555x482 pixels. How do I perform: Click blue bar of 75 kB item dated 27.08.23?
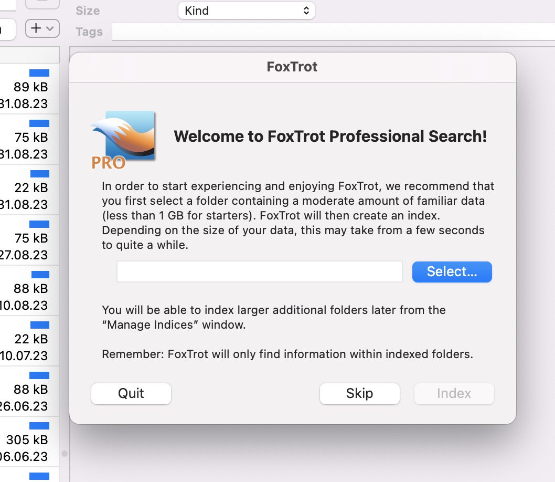[x=39, y=224]
